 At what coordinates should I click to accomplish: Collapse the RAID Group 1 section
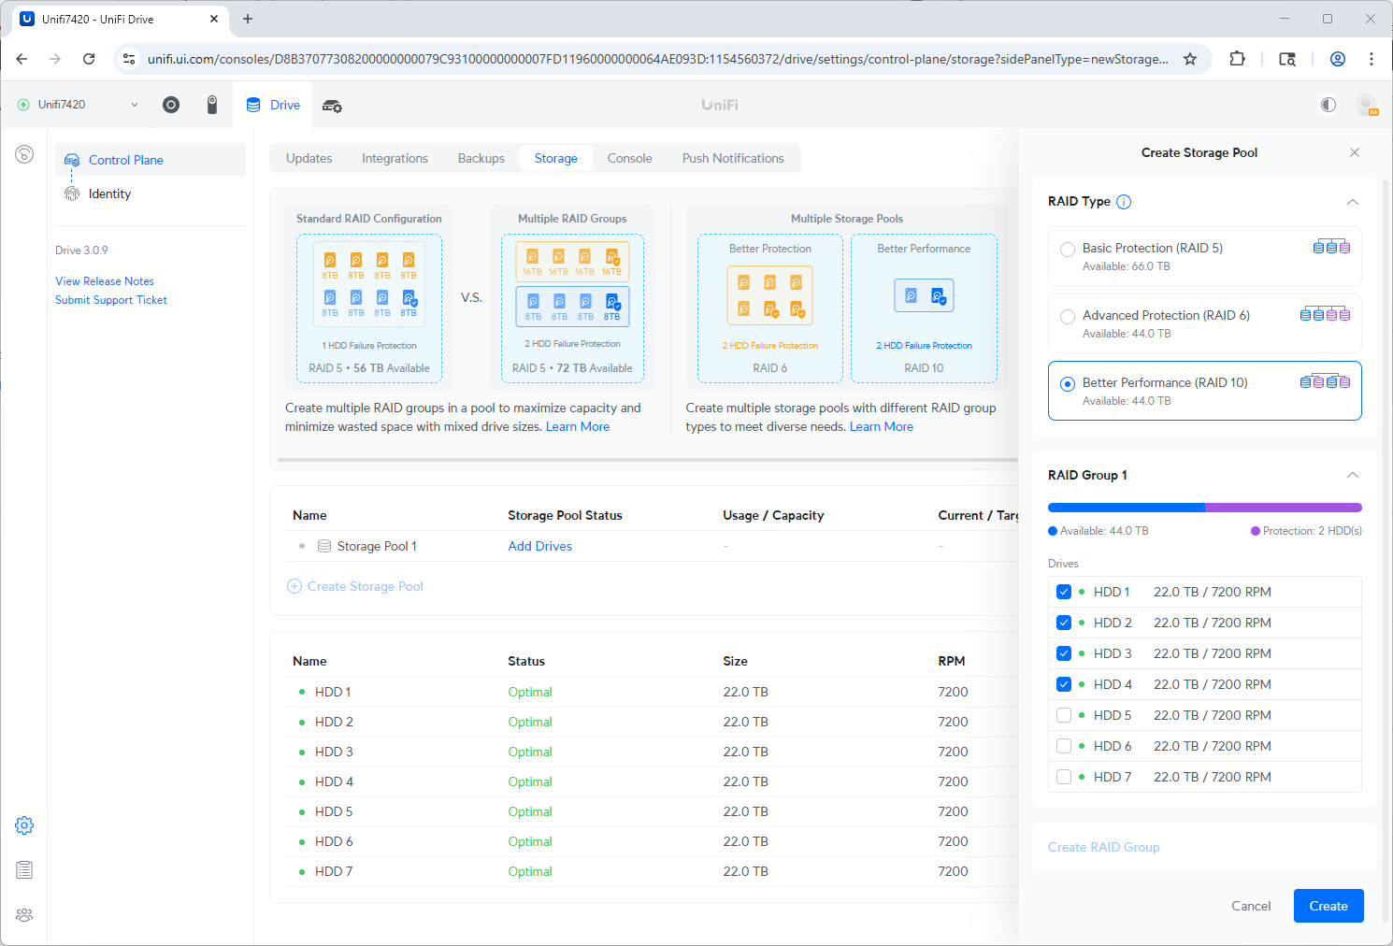[x=1352, y=475]
